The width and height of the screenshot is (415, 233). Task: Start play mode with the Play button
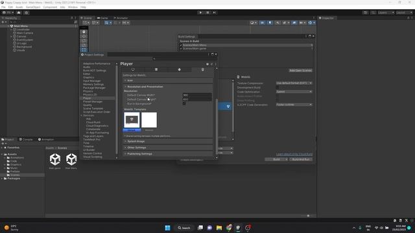(x=200, y=12)
